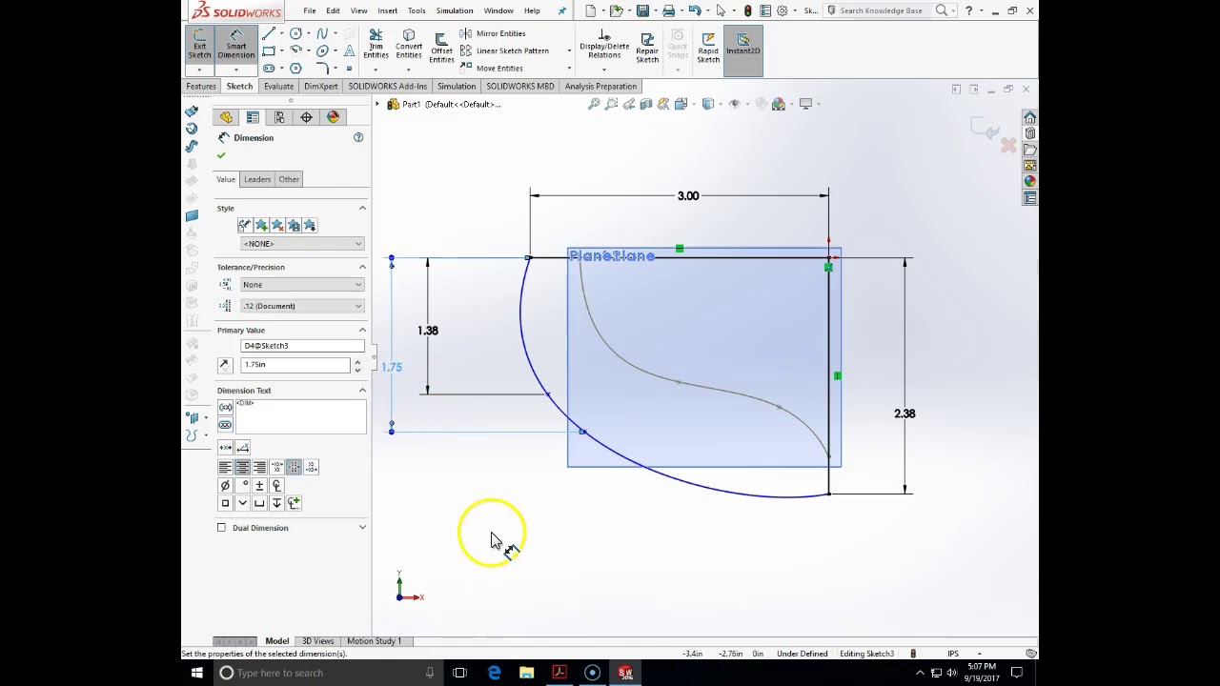Viewport: 1220px width, 686px height.
Task: Confirm the dimension with the green checkmark
Action: tap(221, 155)
